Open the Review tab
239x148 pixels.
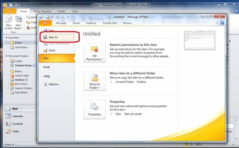click(x=128, y=23)
